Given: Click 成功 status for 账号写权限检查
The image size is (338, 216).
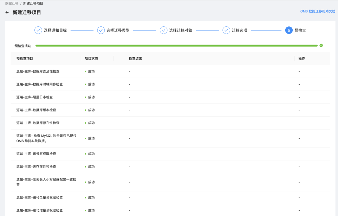Looking at the screenshot, I should tap(90, 154).
